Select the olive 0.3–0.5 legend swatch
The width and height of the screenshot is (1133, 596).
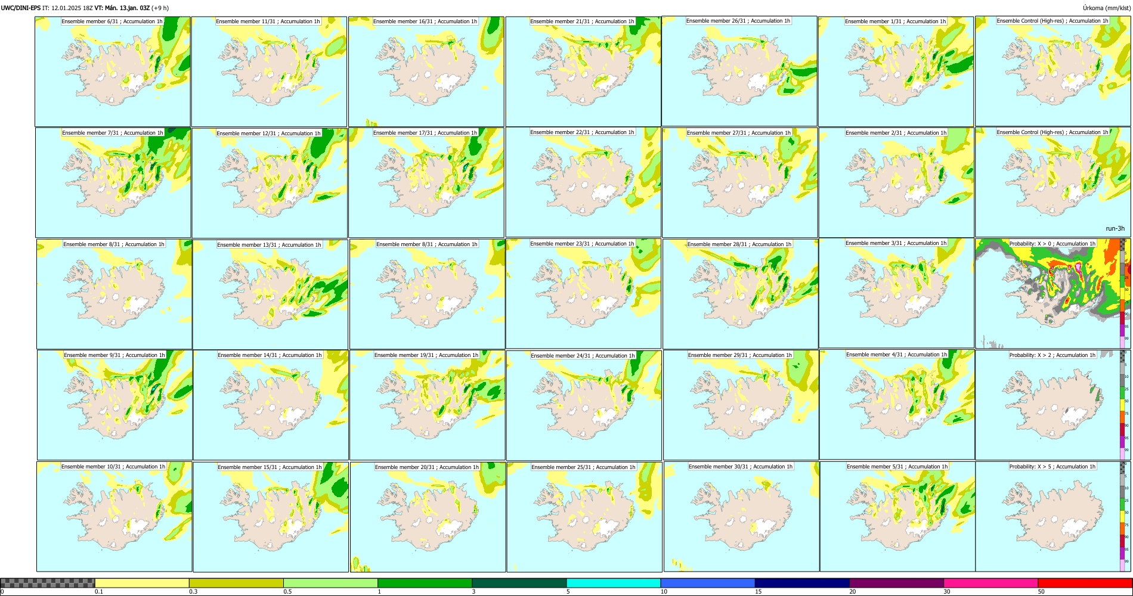[x=236, y=583]
